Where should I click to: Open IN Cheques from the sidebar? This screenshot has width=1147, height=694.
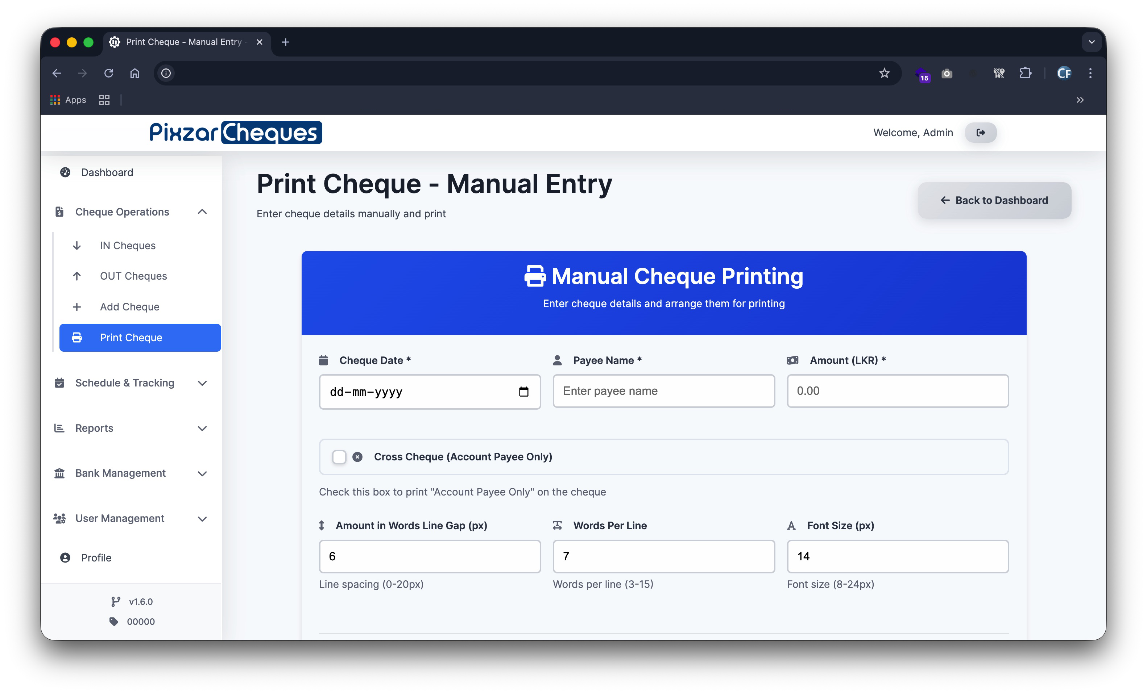pos(128,245)
